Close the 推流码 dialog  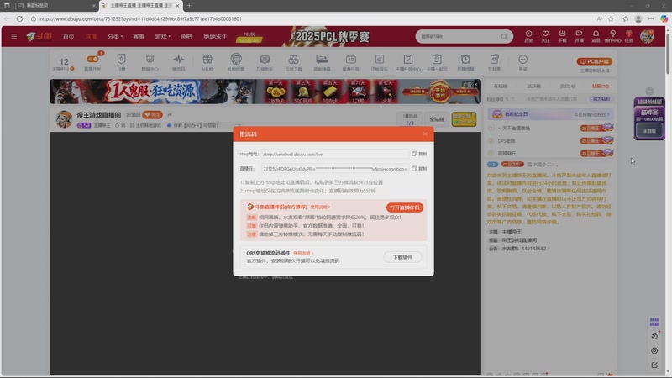pos(425,134)
